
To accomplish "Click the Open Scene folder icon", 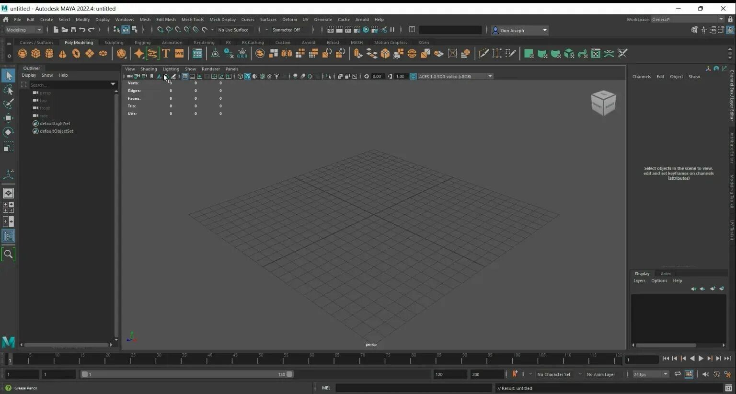I will point(65,30).
